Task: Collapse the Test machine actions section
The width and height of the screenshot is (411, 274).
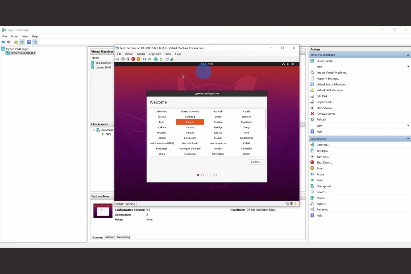Action: click(408, 139)
